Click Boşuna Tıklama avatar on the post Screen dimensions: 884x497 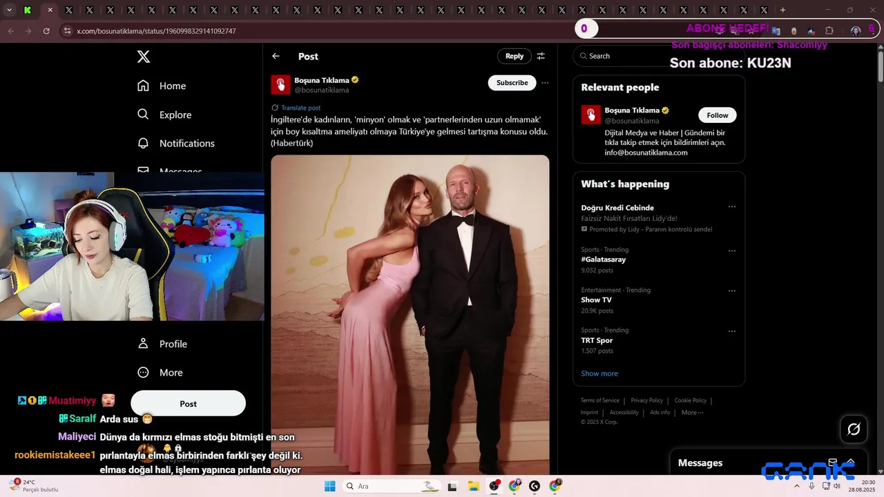280,84
